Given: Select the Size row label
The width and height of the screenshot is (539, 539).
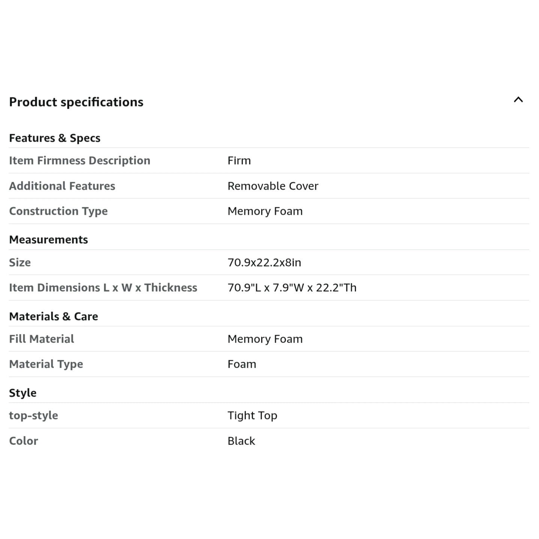Looking at the screenshot, I should point(20,262).
